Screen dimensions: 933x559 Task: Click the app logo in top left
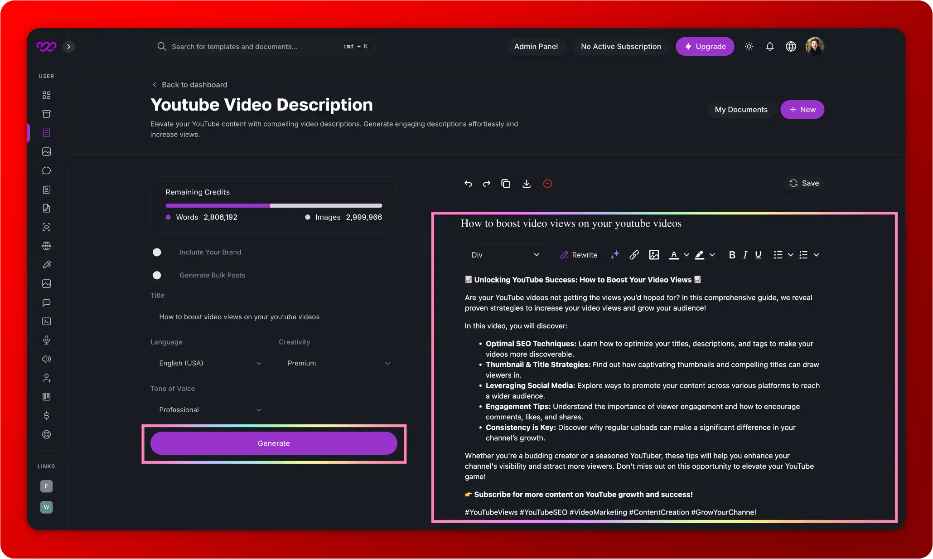click(x=46, y=46)
